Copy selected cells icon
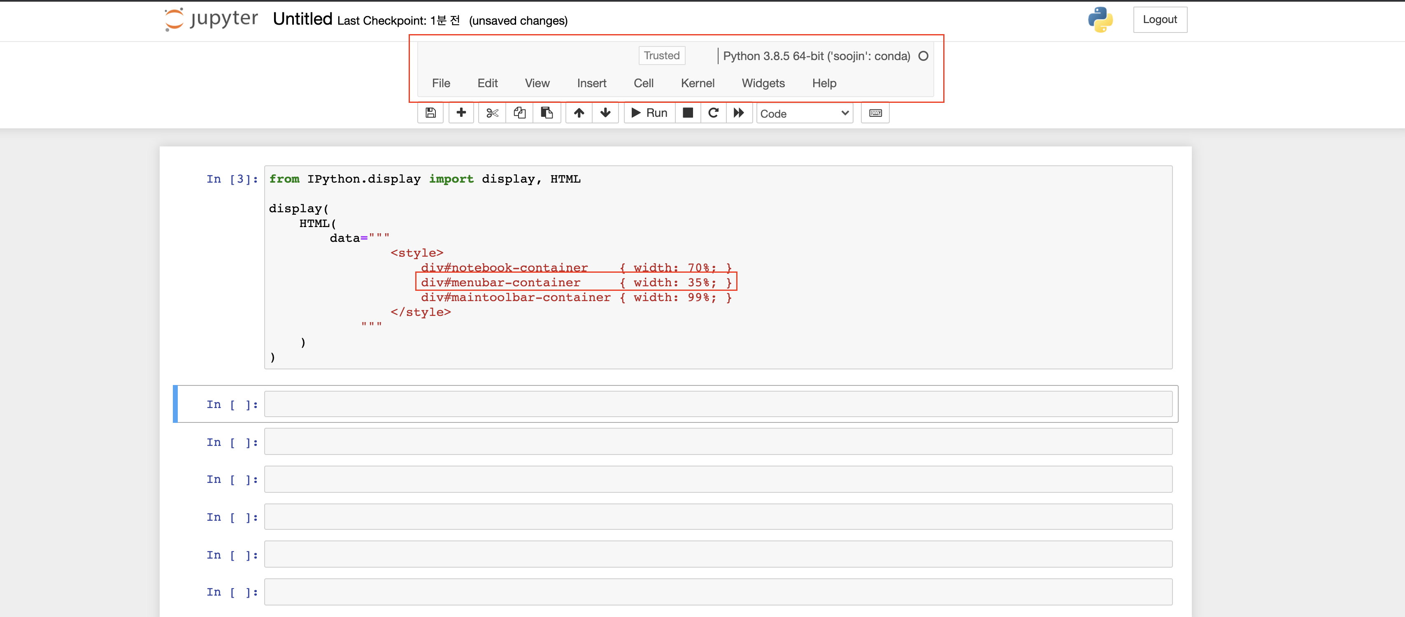This screenshot has width=1405, height=617. 519,113
